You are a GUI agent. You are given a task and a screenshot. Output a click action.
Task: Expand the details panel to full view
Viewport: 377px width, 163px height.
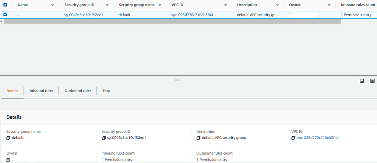coord(373,81)
